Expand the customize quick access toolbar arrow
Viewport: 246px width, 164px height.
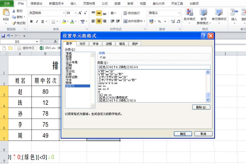click(x=24, y=36)
